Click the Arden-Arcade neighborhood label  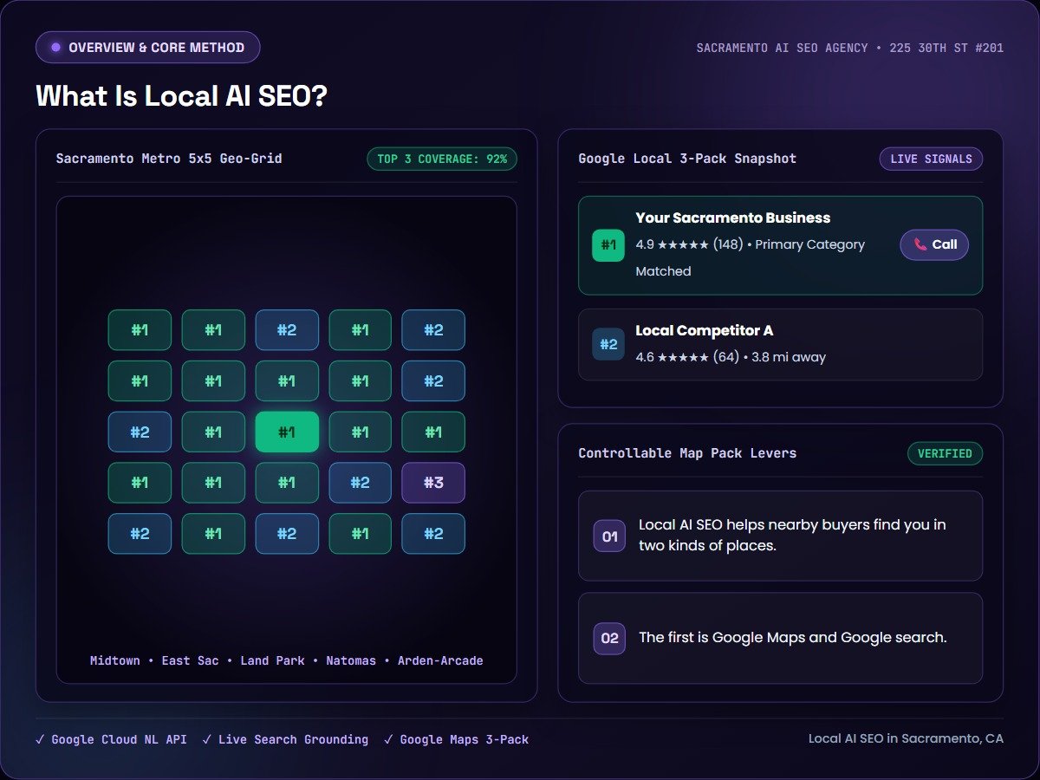(x=440, y=660)
